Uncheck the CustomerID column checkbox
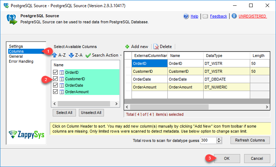276x167 pixels. (x=56, y=78)
